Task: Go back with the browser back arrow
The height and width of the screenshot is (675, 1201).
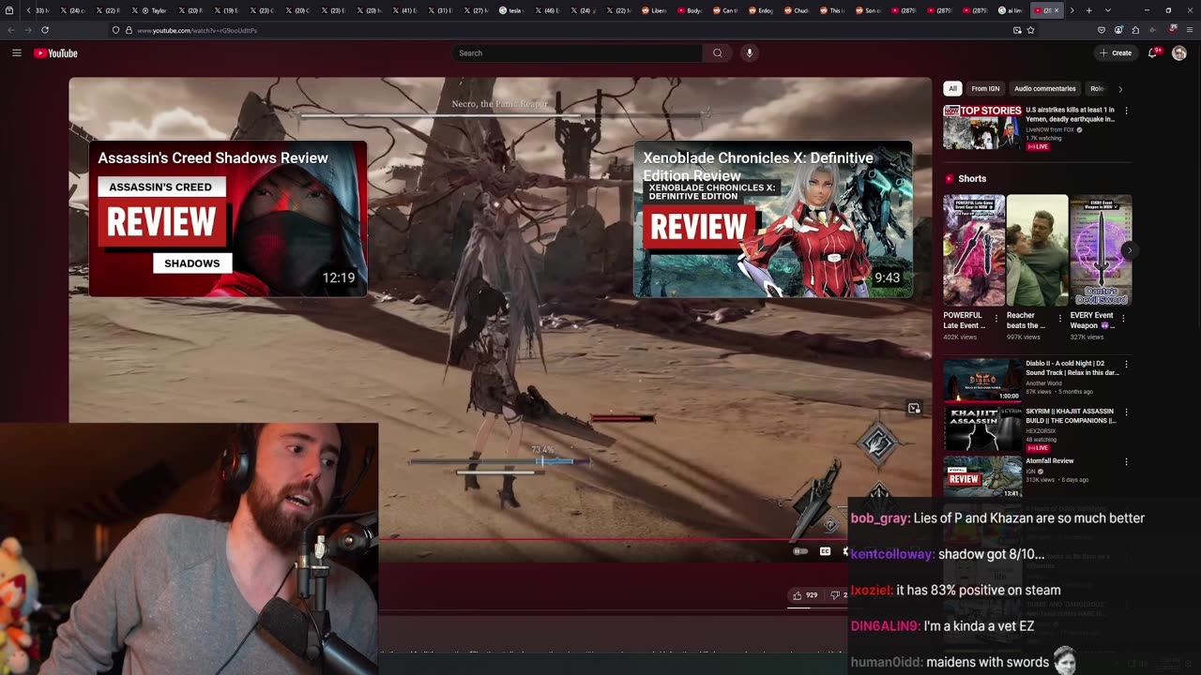Action: 11,30
